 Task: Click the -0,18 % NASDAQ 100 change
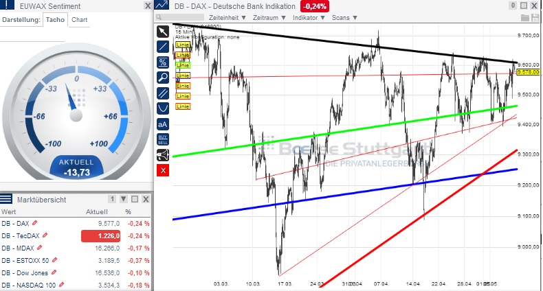tap(139, 285)
